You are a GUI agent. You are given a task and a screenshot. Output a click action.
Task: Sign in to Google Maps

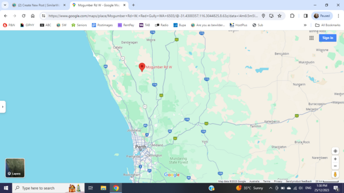tap(327, 38)
